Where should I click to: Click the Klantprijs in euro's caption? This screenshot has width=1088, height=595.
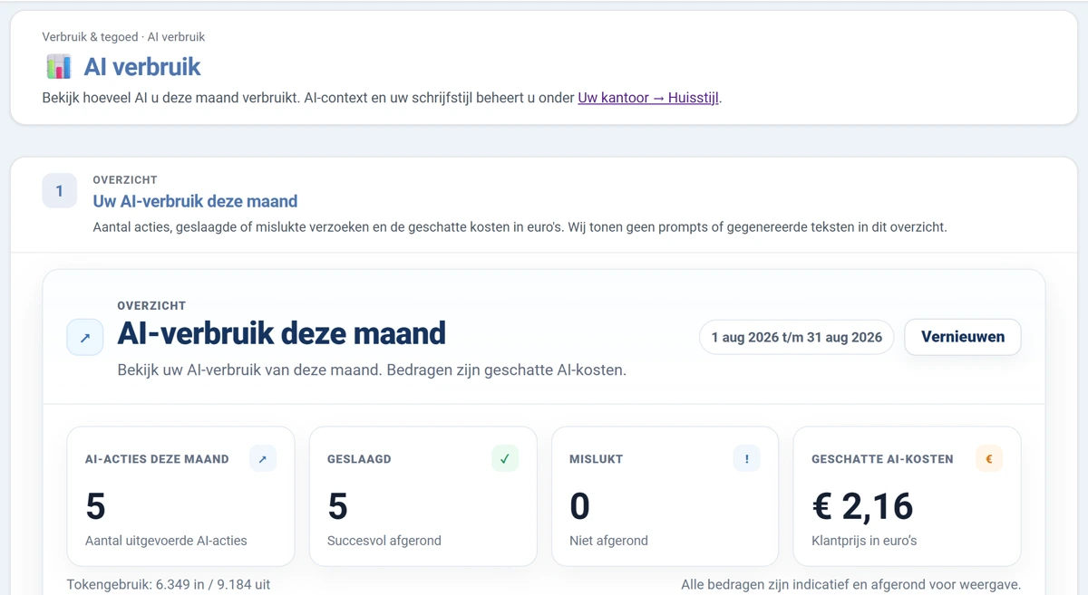pyautogui.click(x=864, y=541)
